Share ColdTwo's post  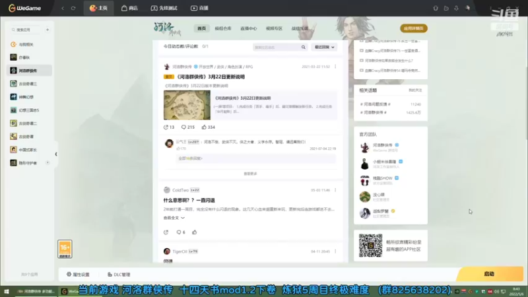coord(166,232)
